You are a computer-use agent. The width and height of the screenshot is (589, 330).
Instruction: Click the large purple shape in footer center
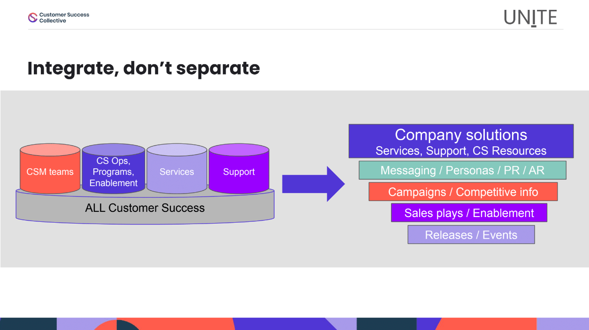click(x=282, y=324)
